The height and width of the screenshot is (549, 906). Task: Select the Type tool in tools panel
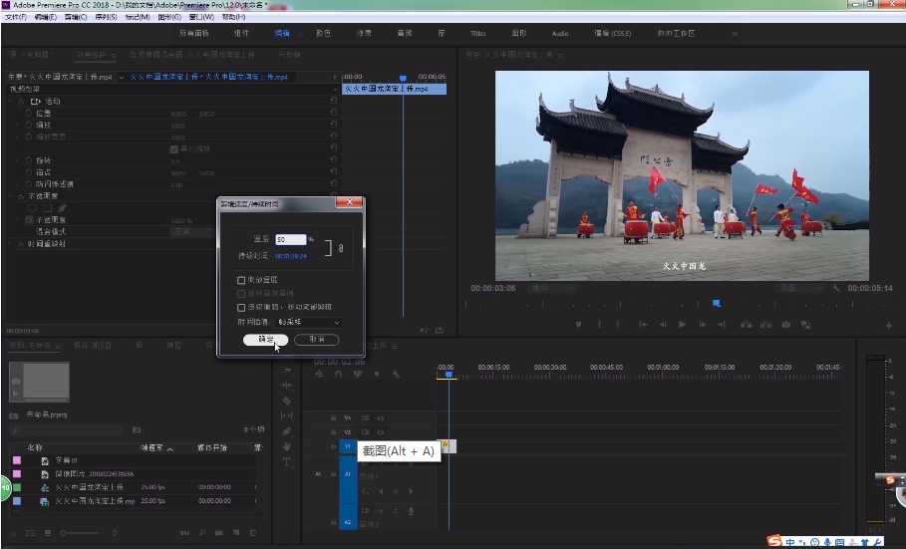point(287,462)
